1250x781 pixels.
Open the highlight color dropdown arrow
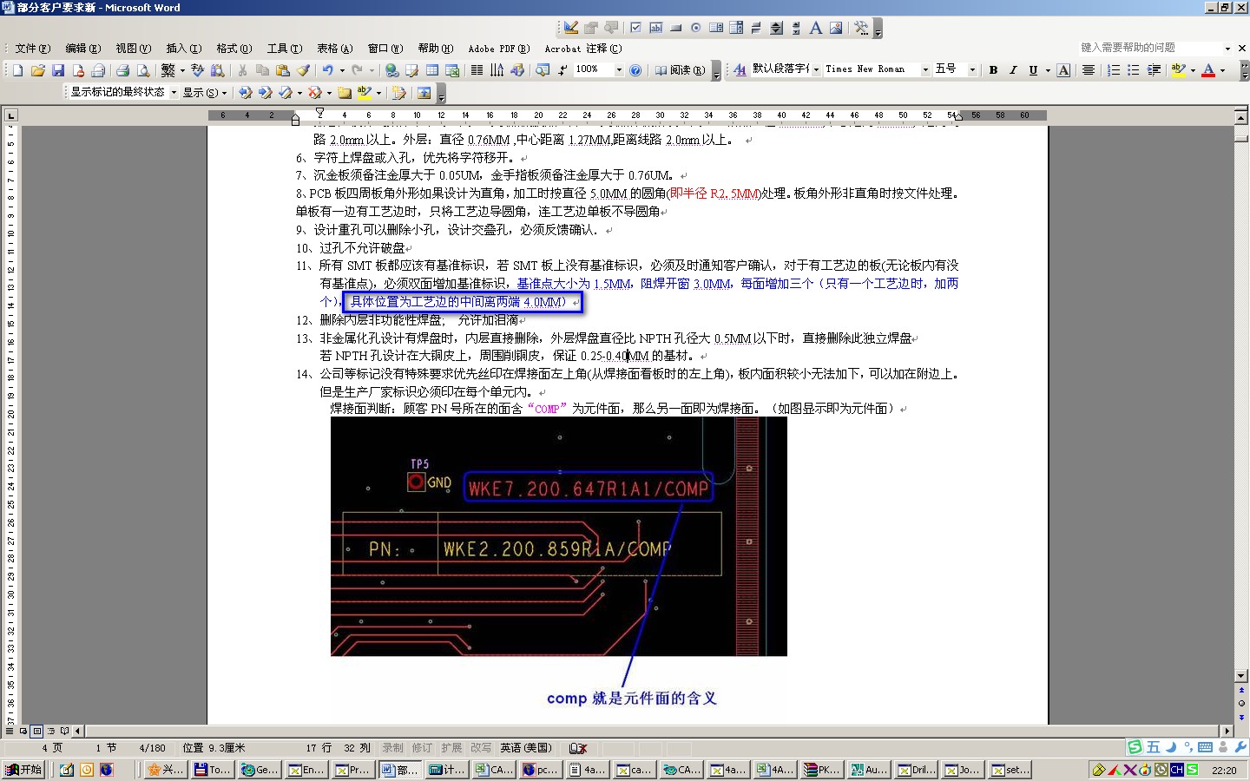(1193, 69)
